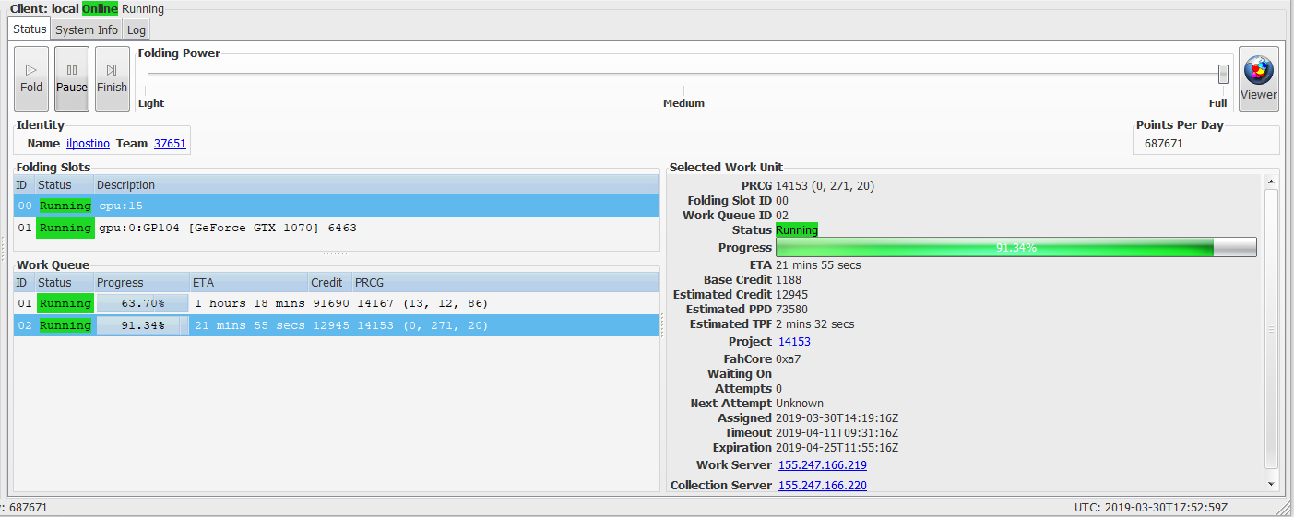
Task: Click PRCG 14167 (13, 12, 86) cell
Action: 422,303
